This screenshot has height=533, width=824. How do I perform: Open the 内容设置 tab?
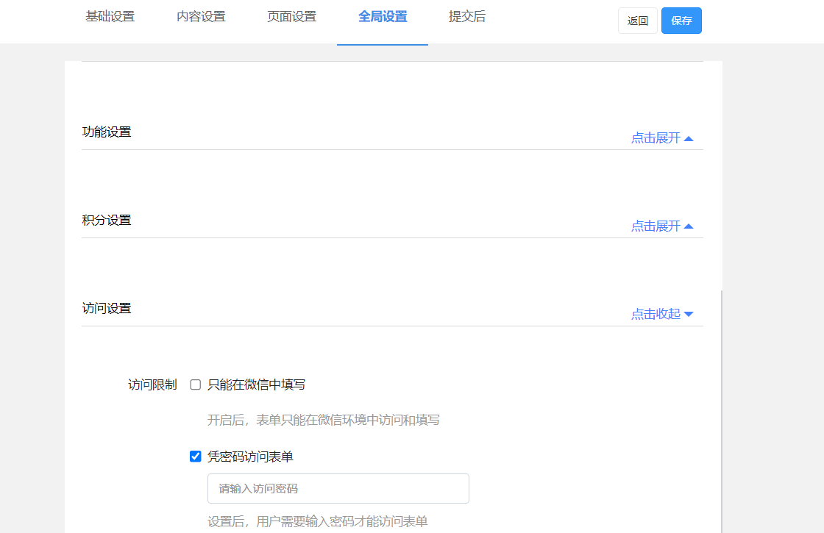[x=201, y=17]
